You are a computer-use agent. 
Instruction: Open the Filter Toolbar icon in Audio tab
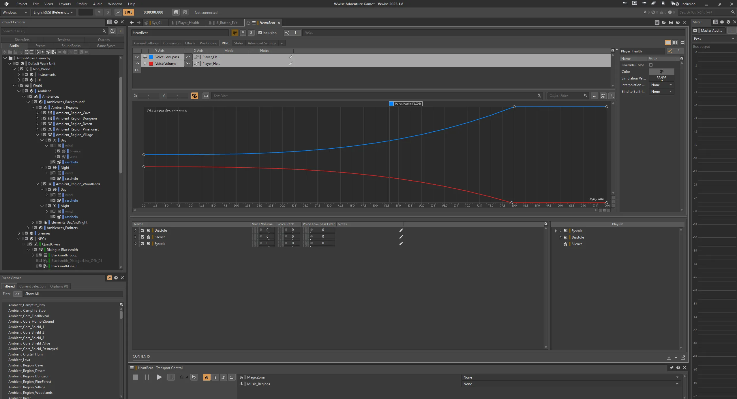tap(21, 52)
